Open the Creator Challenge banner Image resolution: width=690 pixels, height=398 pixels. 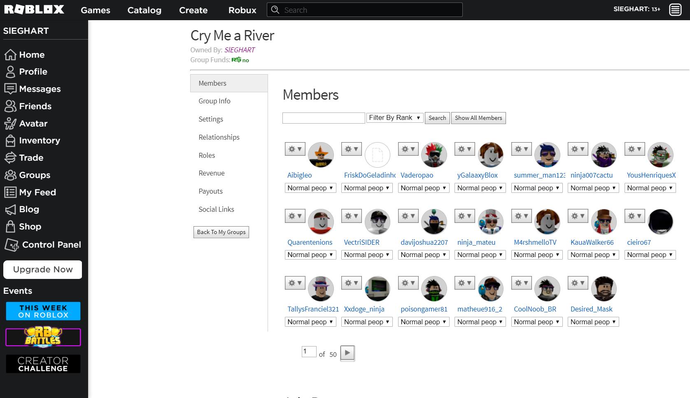(43, 364)
